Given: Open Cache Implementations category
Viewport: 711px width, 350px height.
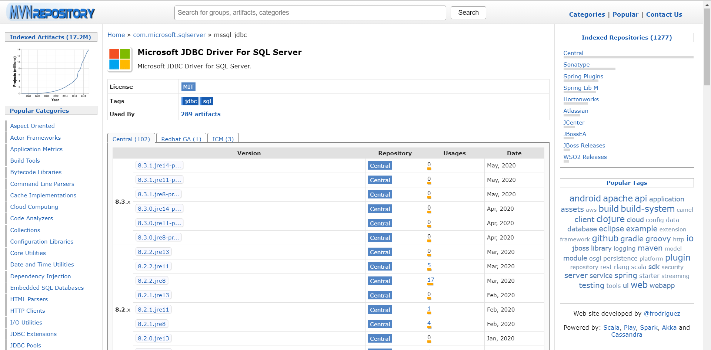Looking at the screenshot, I should 43,195.
